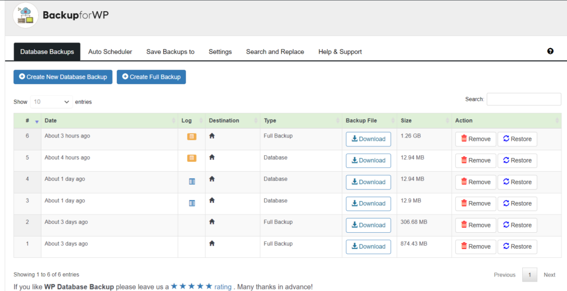The image size is (567, 291).
Task: Click 'Showing 1 to 6 of 6 entries' text
Action: pyautogui.click(x=47, y=275)
